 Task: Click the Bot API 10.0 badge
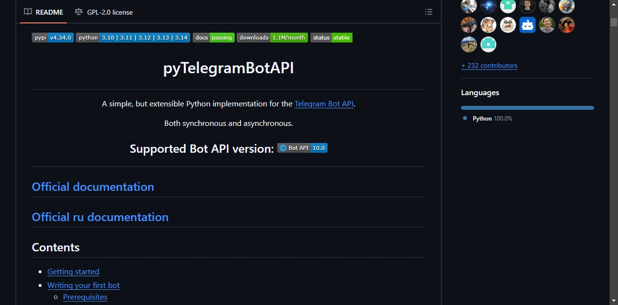[x=302, y=148]
